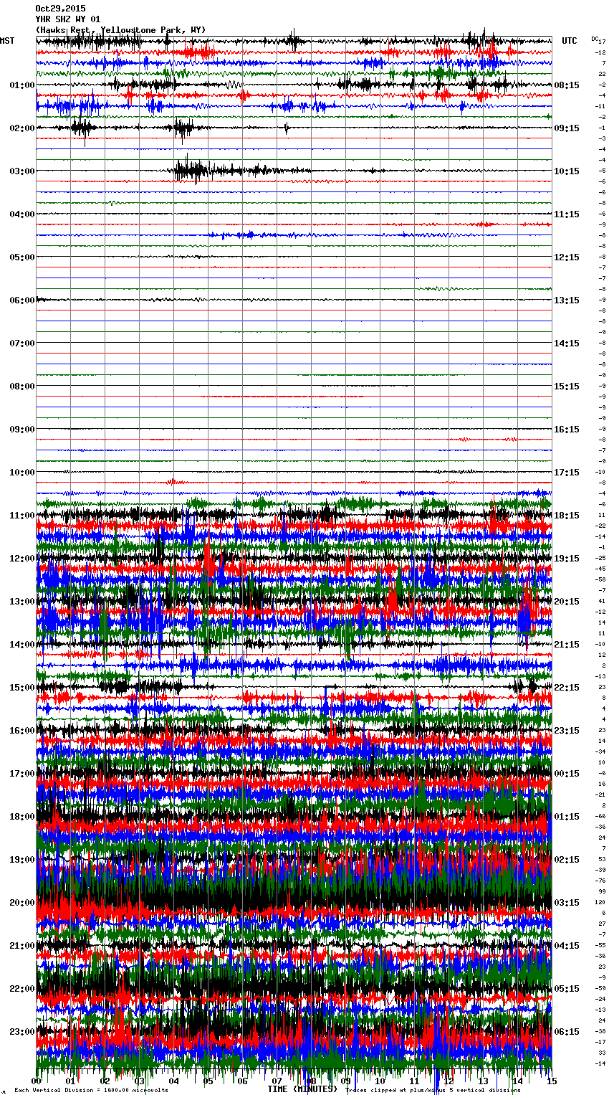Image resolution: width=609 pixels, height=1100 pixels.
Task: Click the "04:00" MST hour label
Action: pyautogui.click(x=22, y=214)
